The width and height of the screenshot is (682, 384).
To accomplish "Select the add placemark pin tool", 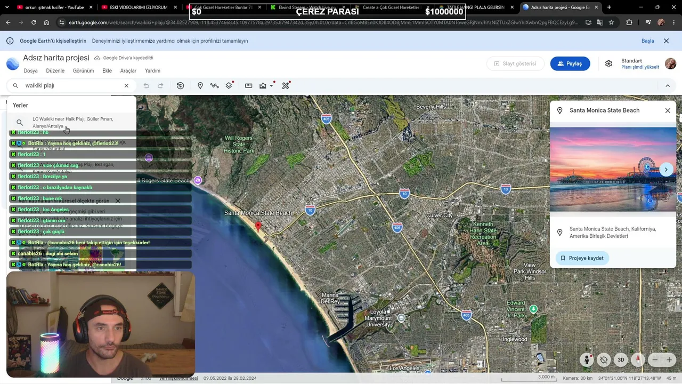I will 200,85.
